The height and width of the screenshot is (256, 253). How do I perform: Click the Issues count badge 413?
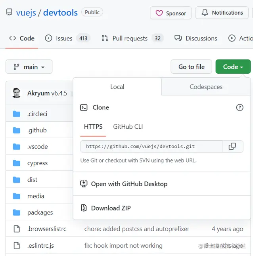point(83,38)
